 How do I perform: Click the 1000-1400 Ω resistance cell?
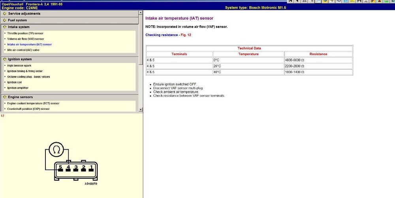pyautogui.click(x=318, y=72)
